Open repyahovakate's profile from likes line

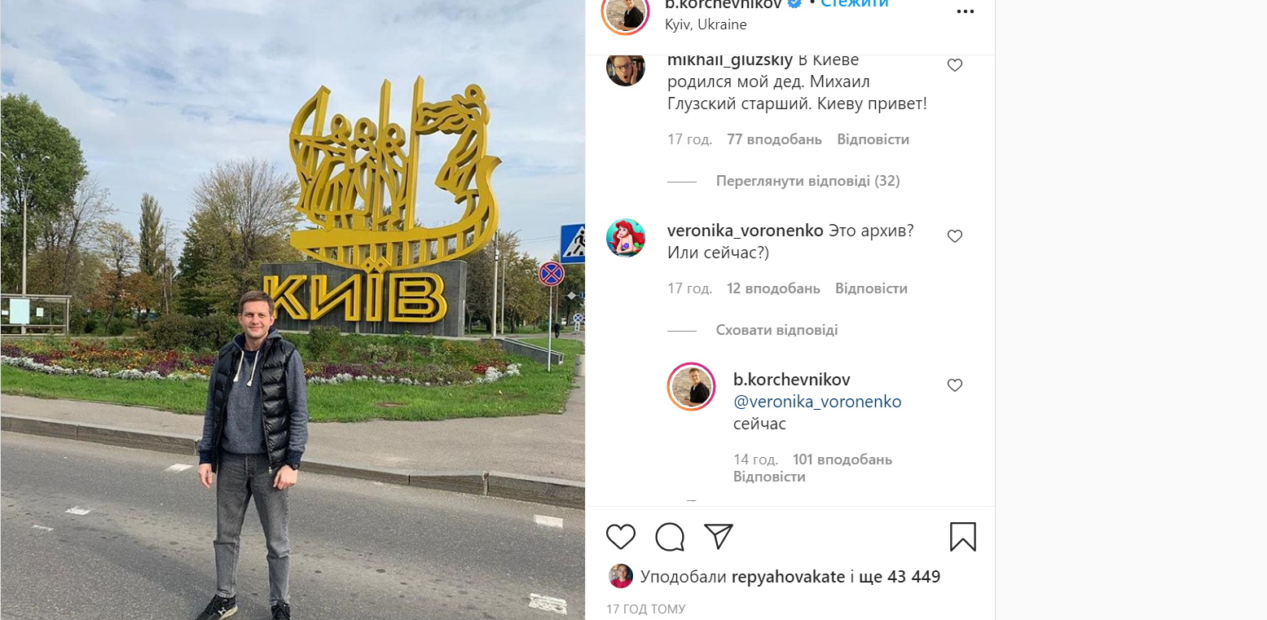(x=788, y=577)
